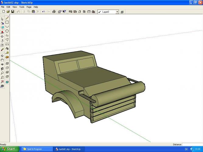
Task: Click the Zoom magnifier tool
Action: pos(2,73)
